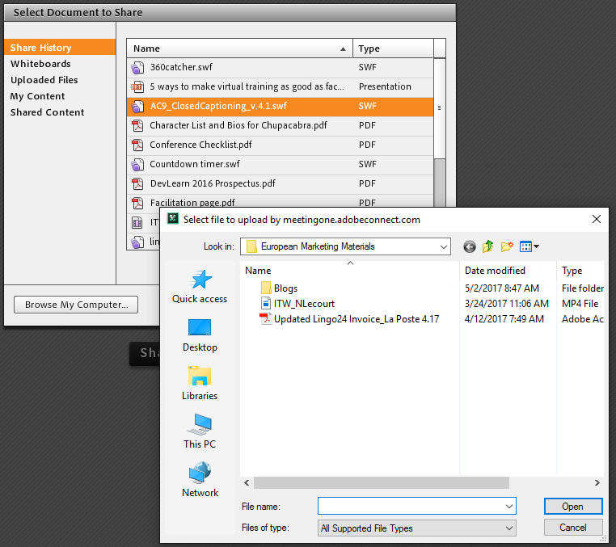This screenshot has width=616, height=547.
Task: Click the document list vertical scrollbar
Action: coord(440,108)
